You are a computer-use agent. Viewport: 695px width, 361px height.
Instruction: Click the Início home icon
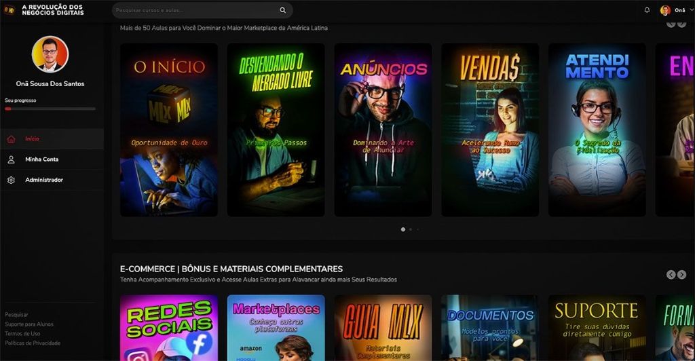pos(11,139)
